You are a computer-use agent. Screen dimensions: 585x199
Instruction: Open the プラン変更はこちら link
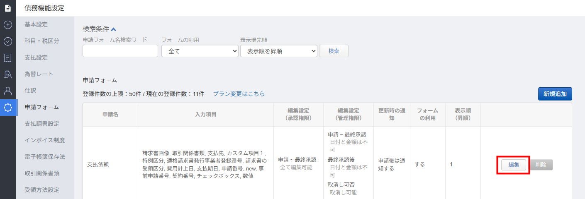(239, 94)
